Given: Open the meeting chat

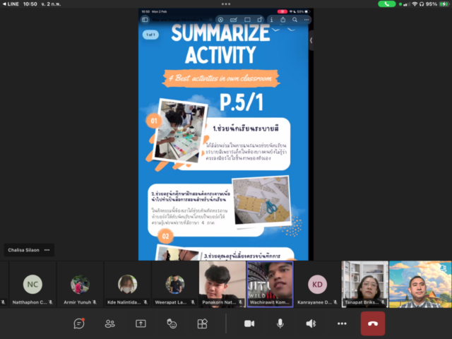Looking at the screenshot, I should coord(80,323).
